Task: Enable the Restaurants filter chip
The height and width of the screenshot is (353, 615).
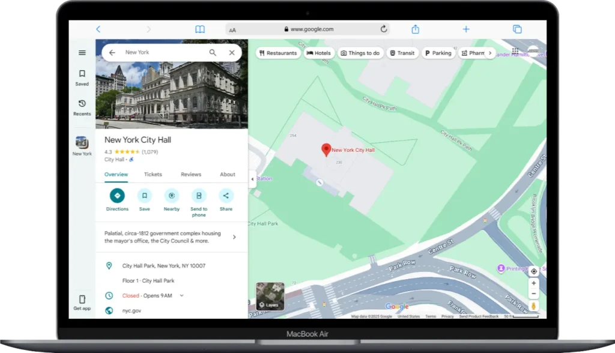Action: [x=278, y=53]
